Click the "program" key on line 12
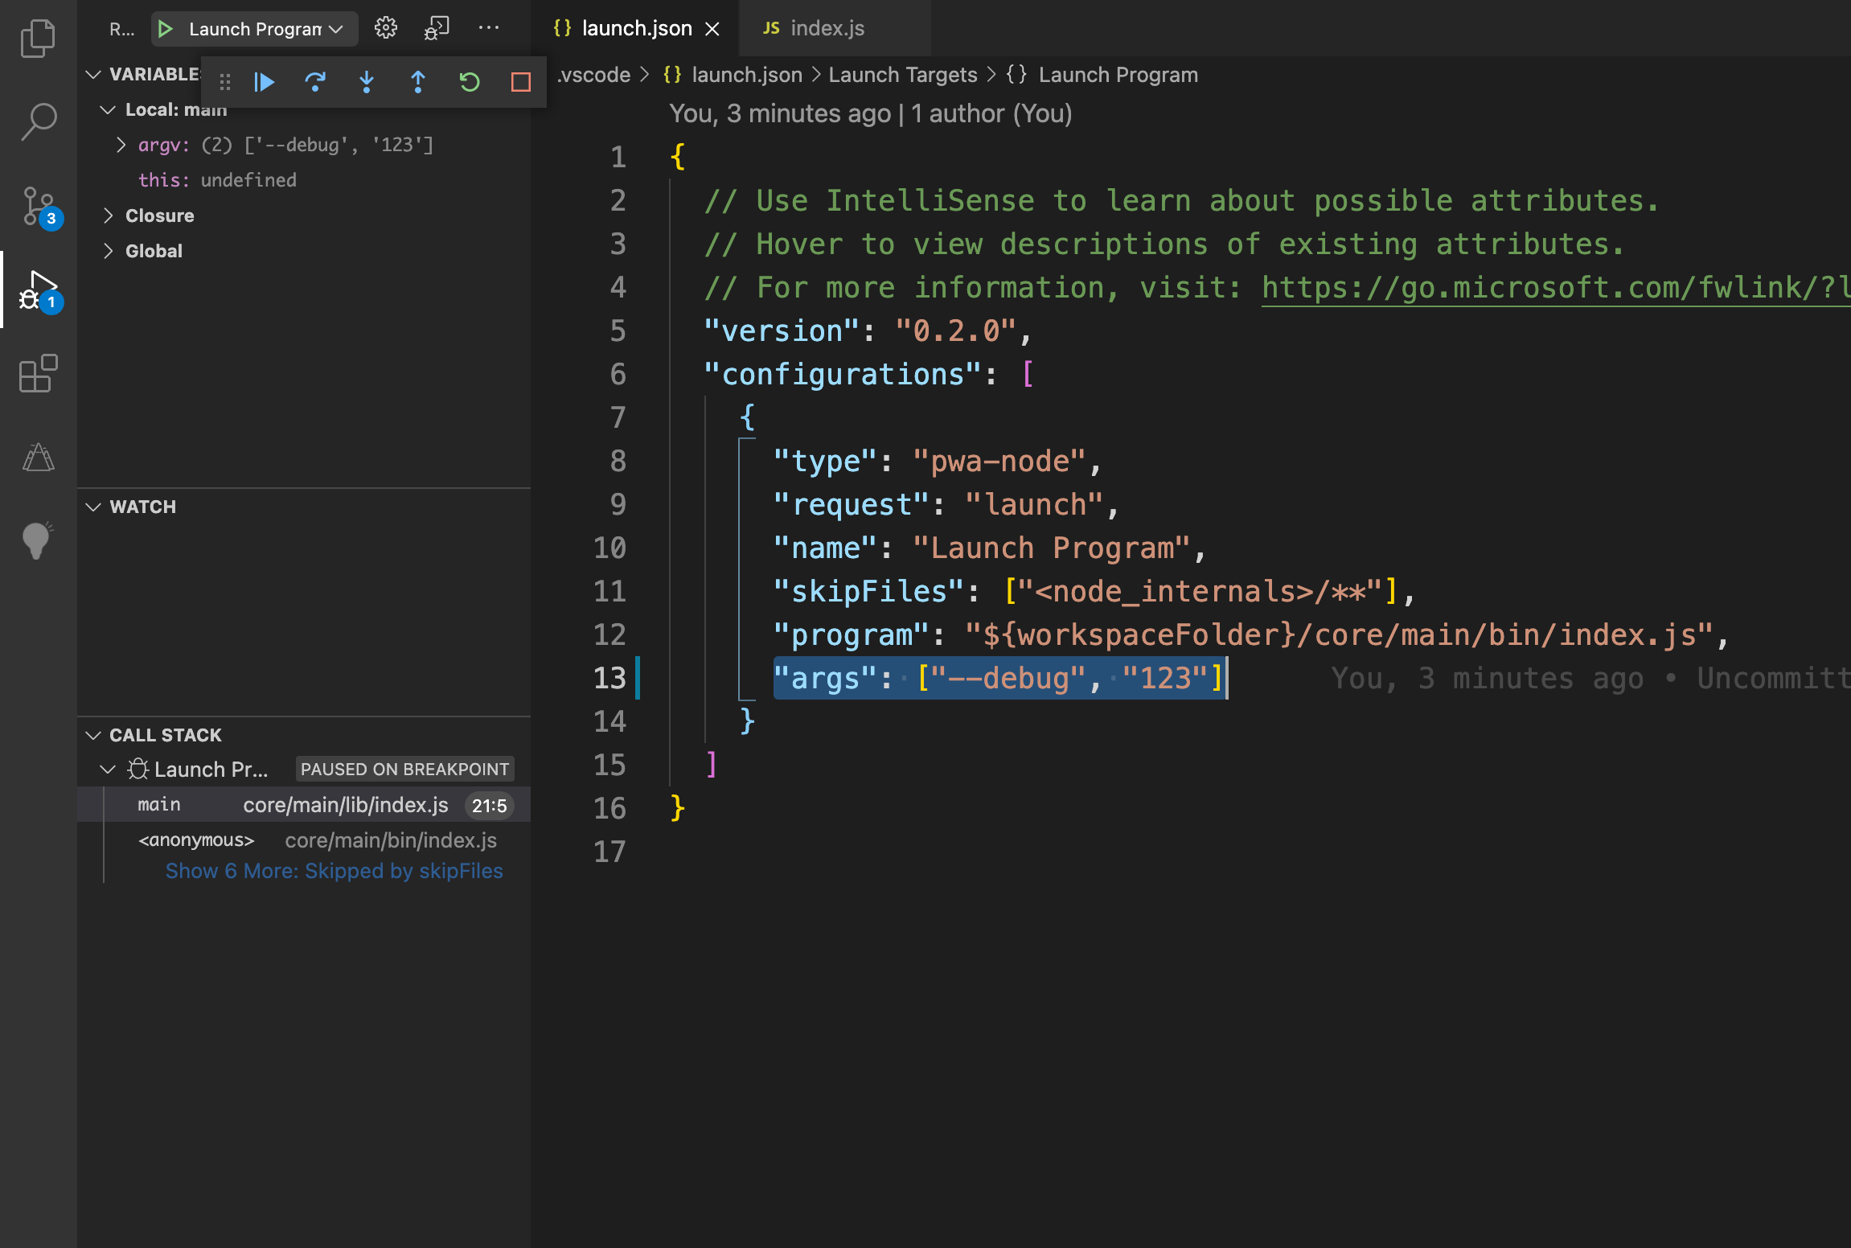Image resolution: width=1851 pixels, height=1248 pixels. pos(851,635)
